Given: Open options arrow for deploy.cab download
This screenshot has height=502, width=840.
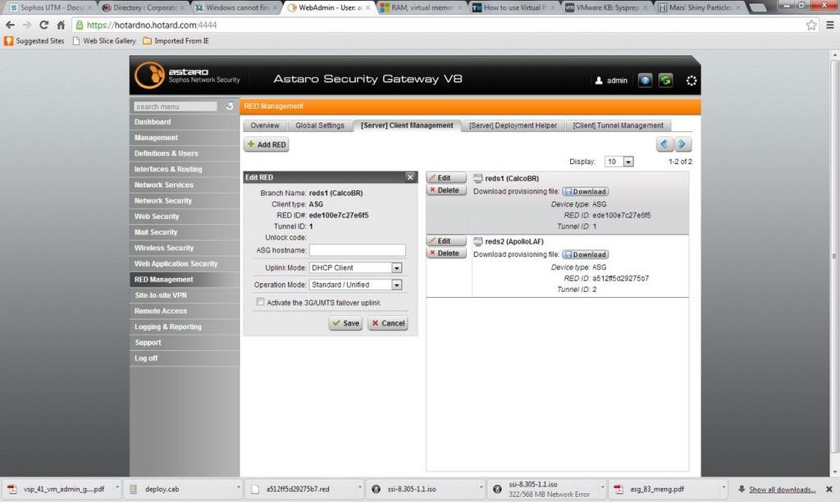Looking at the screenshot, I should pyautogui.click(x=239, y=487).
